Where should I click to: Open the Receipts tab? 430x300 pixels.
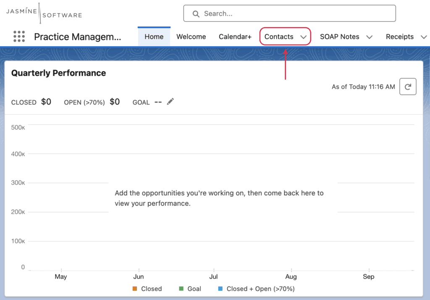tap(400, 37)
